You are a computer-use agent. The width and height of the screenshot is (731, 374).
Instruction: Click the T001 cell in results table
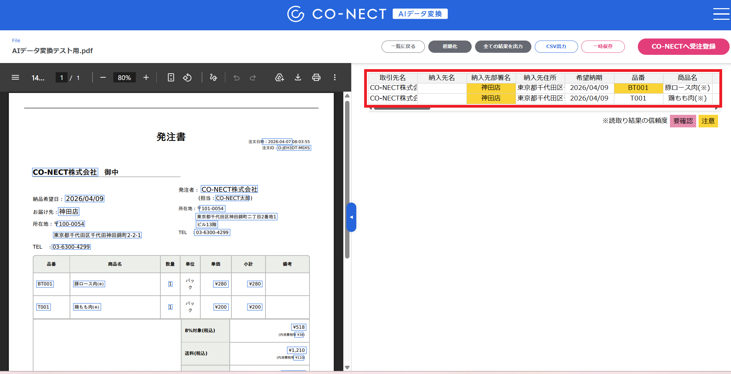click(x=639, y=98)
